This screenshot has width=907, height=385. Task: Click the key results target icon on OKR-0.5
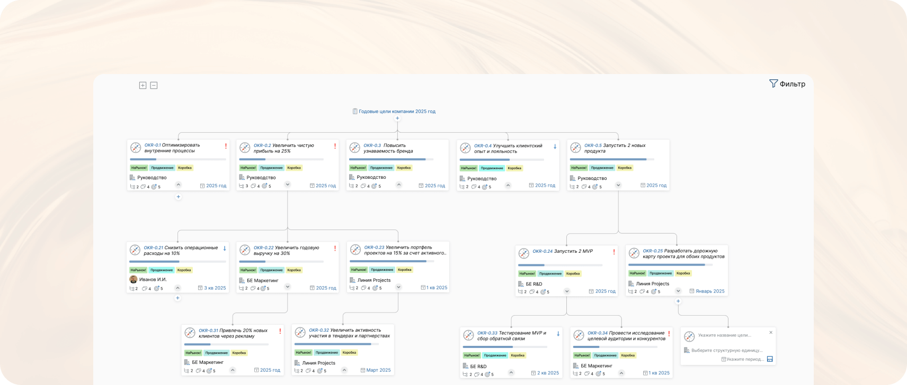coord(595,186)
